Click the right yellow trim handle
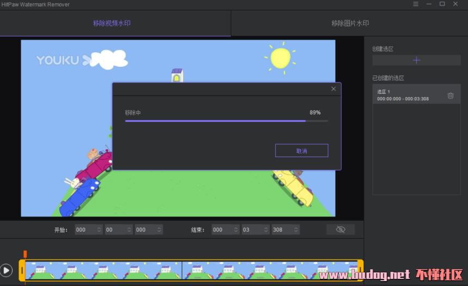468x286 pixels. pyautogui.click(x=360, y=270)
